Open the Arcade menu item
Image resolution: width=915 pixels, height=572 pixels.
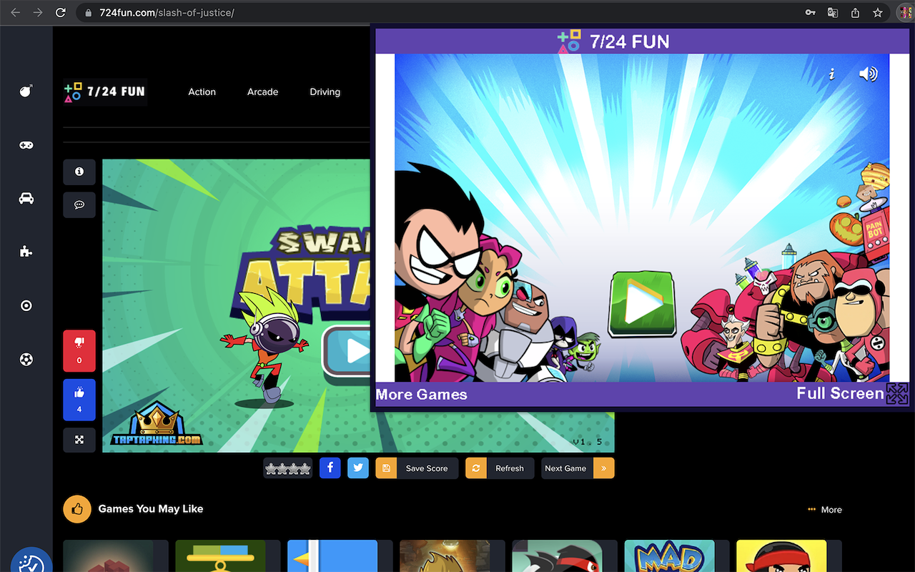(262, 92)
